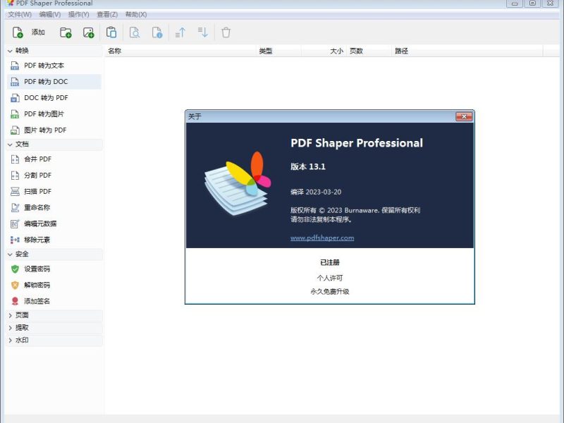Open the 帮助(X) menu
The image size is (564, 423).
[136, 14]
